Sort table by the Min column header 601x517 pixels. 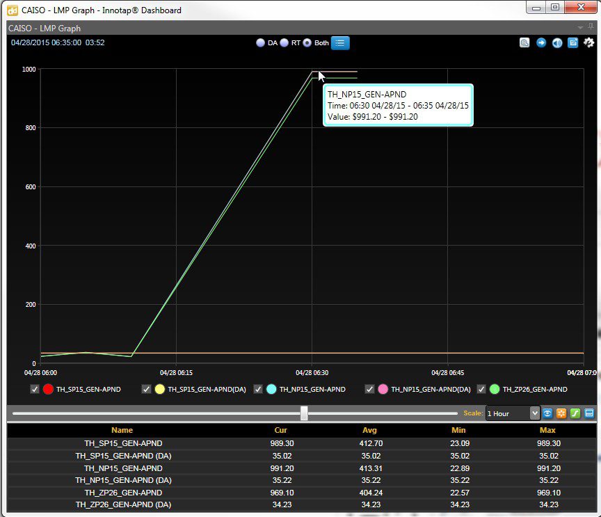tap(458, 430)
